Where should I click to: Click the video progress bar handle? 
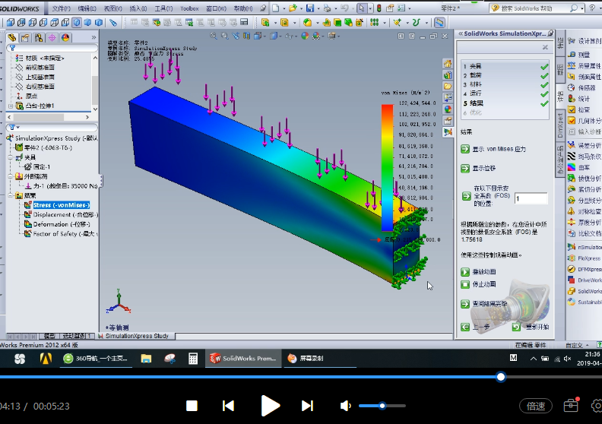click(501, 377)
